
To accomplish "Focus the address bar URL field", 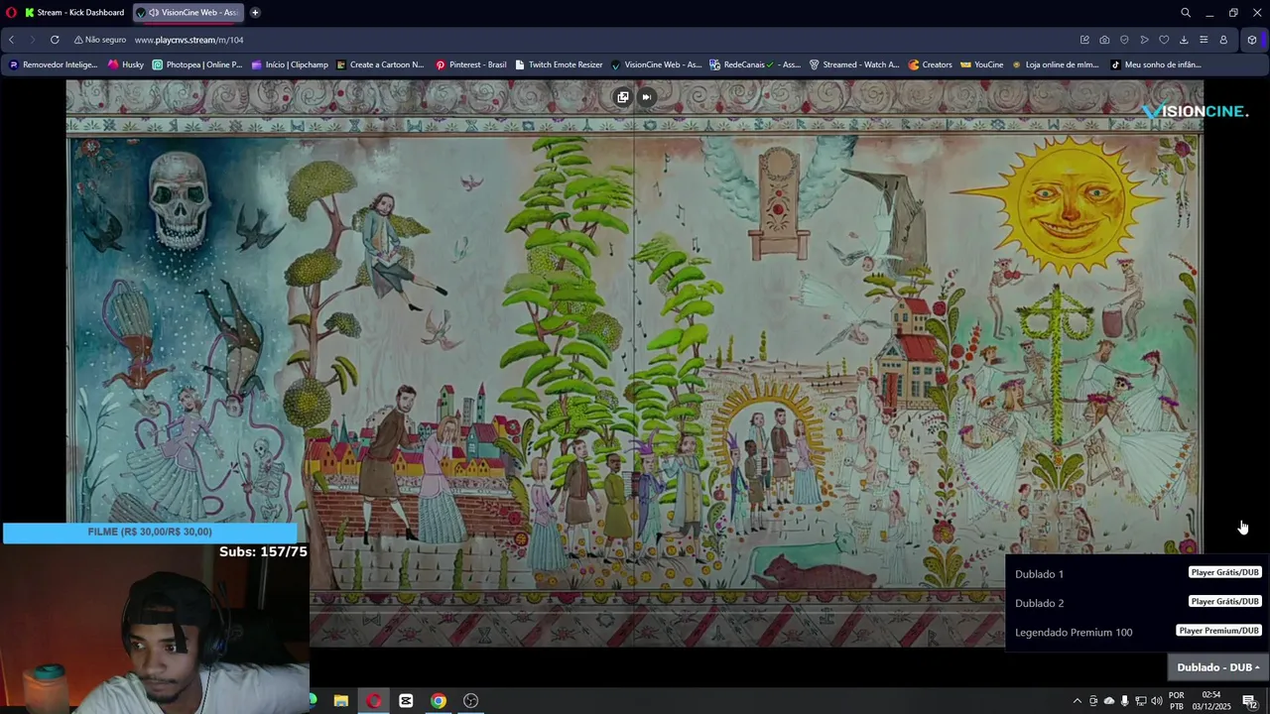I will click(595, 40).
